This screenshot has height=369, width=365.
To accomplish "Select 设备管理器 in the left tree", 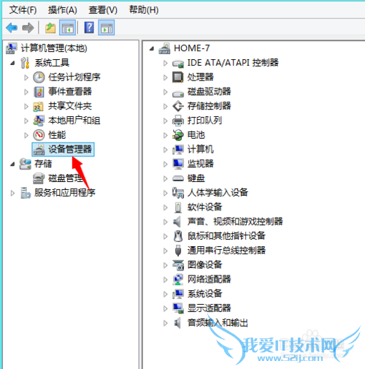I will pyautogui.click(x=63, y=149).
